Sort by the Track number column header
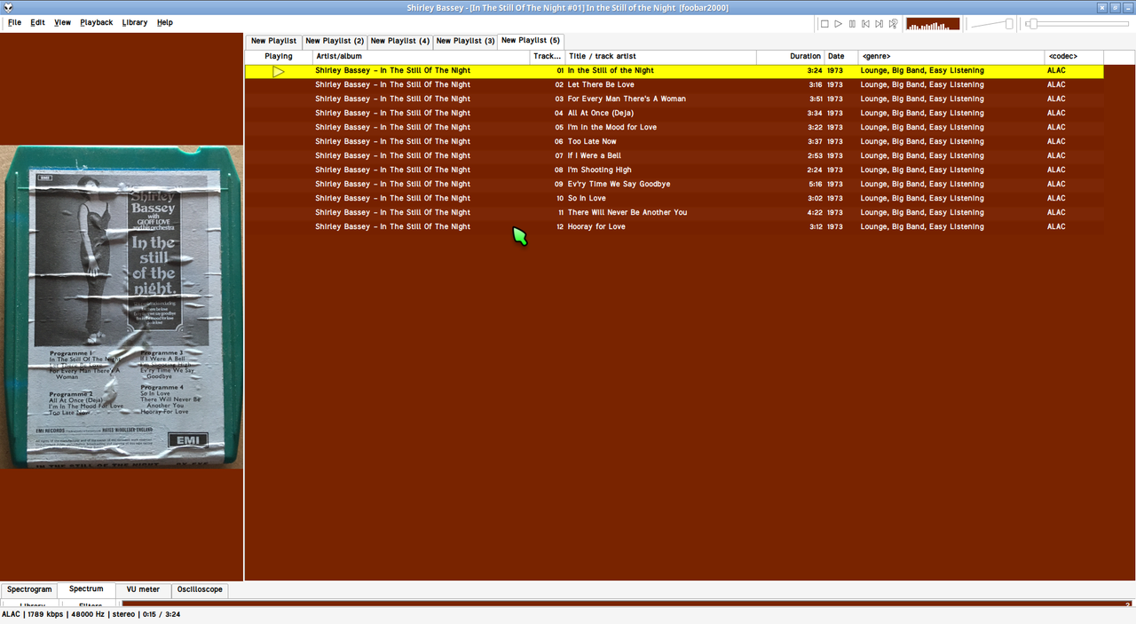Image resolution: width=1136 pixels, height=624 pixels. click(548, 56)
